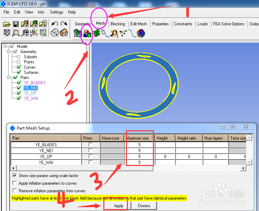The height and width of the screenshot is (211, 259).
Task: Fit window to view icon
Action: pos(7,33)
